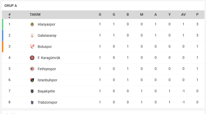Select the G wins column header
206x114 pixels.
(x=114, y=15)
